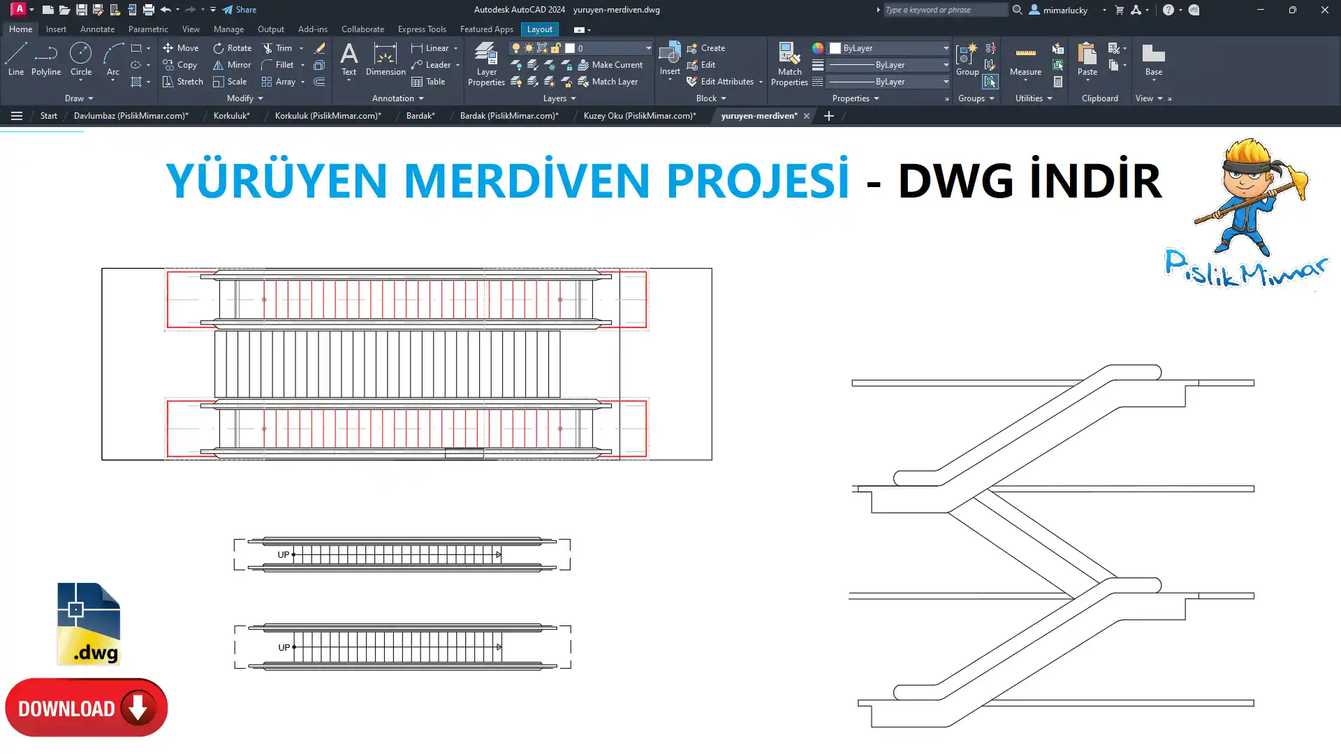Toggle layer lock padlock icon
This screenshot has height=754, width=1341.
point(555,48)
